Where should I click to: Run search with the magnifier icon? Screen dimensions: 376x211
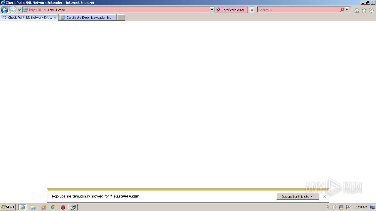coord(342,10)
